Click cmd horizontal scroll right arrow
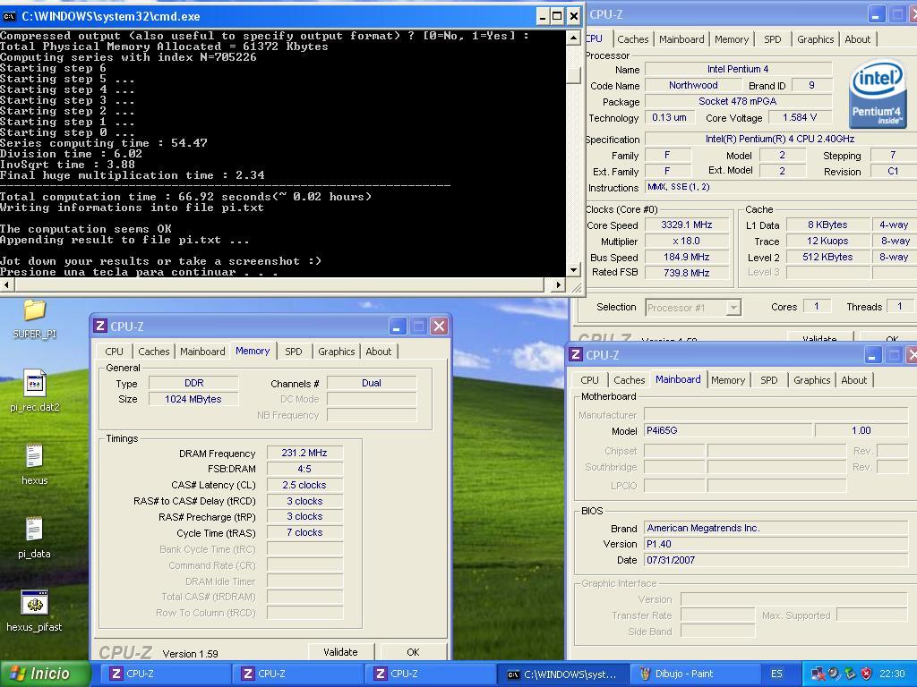The image size is (917, 687). (559, 284)
